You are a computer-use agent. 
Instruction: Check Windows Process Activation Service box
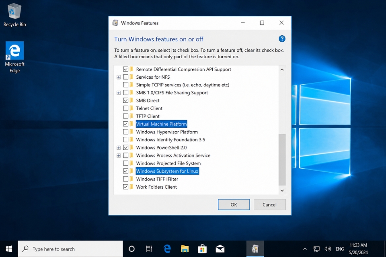pos(125,155)
